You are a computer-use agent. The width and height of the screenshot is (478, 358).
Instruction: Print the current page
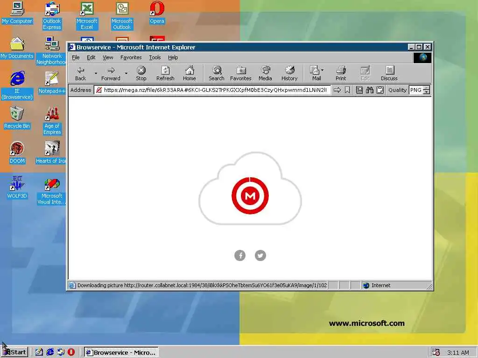click(x=341, y=73)
